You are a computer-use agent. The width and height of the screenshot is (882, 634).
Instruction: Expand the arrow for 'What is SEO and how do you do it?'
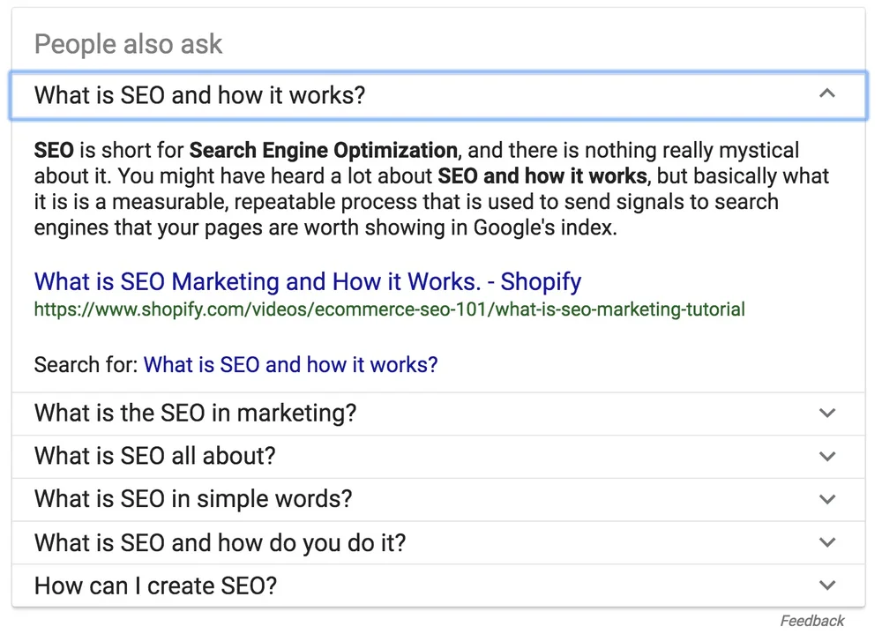click(826, 542)
